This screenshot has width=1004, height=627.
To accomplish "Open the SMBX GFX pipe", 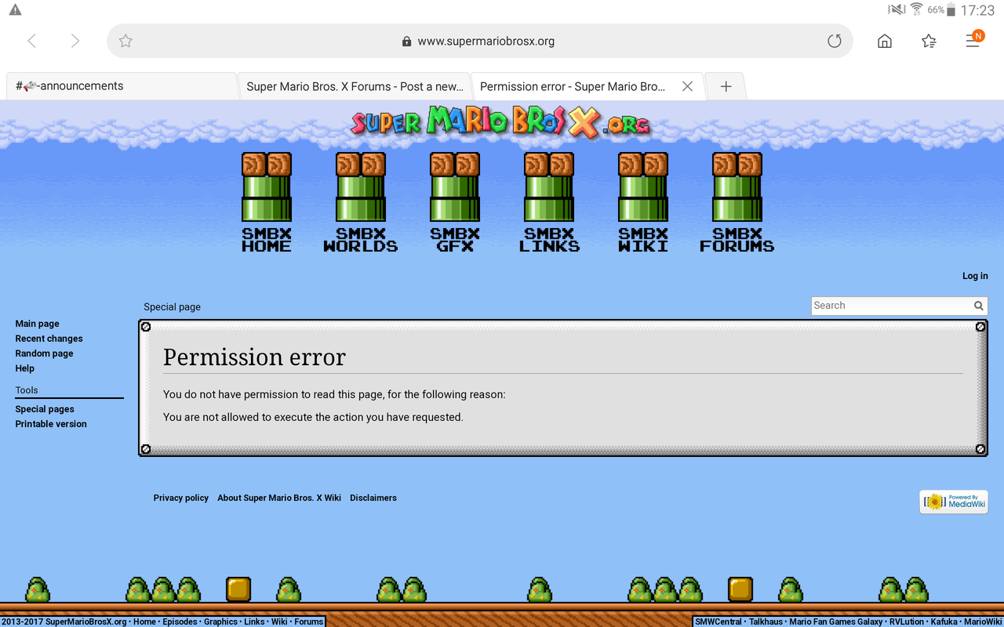I will (x=455, y=202).
